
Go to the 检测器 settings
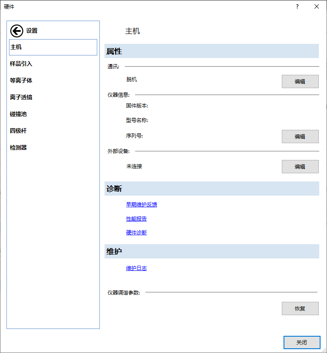18,147
